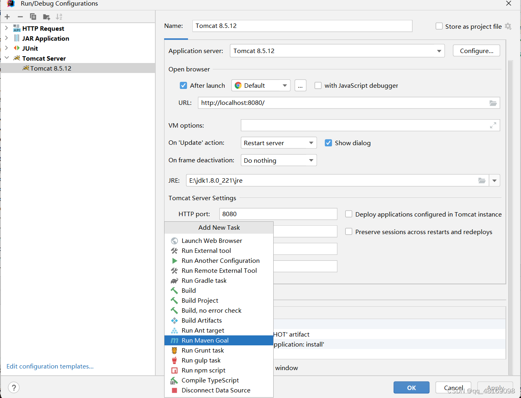Click the browser ellipsis button
The height and width of the screenshot is (398, 521).
(x=300, y=86)
